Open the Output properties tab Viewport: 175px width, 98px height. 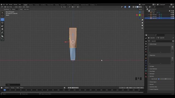click(x=146, y=44)
